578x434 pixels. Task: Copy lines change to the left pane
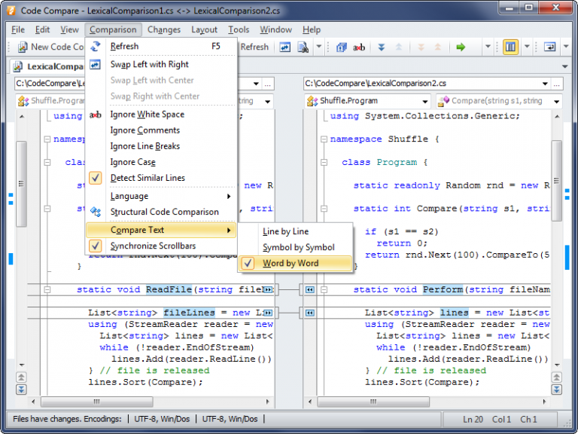point(309,312)
